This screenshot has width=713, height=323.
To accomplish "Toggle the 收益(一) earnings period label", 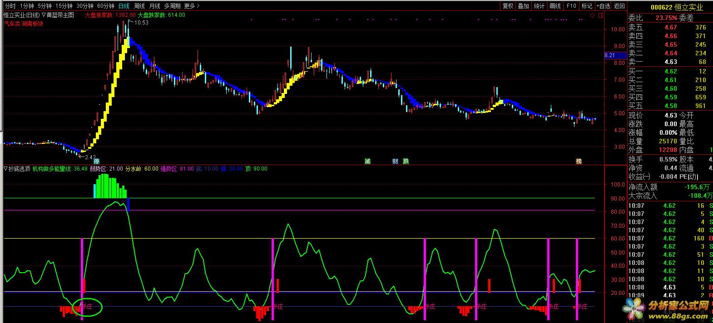I will [x=639, y=177].
